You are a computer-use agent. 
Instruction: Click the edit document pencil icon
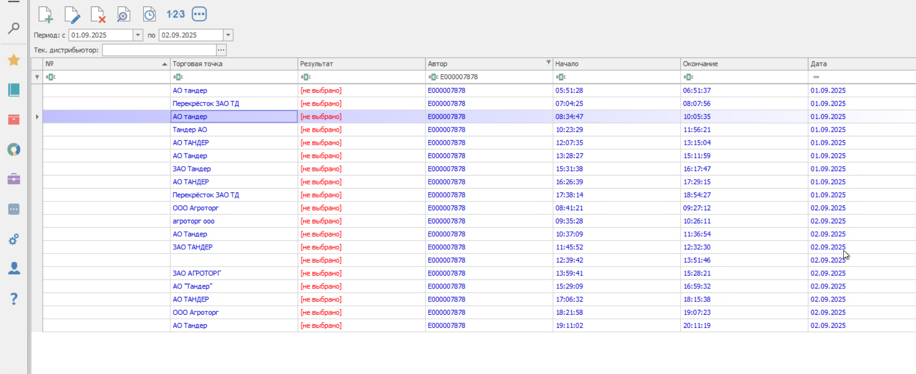pyautogui.click(x=72, y=14)
